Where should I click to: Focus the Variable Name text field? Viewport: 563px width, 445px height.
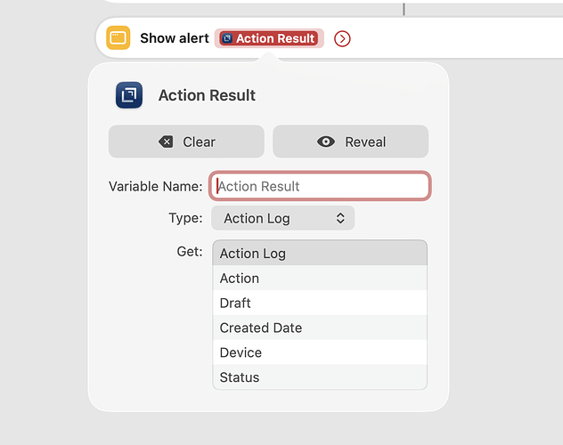click(320, 186)
